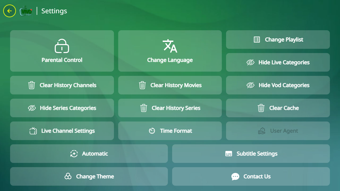The height and width of the screenshot is (191, 340).
Task: Open Subtitle Settings
Action: pos(251,154)
